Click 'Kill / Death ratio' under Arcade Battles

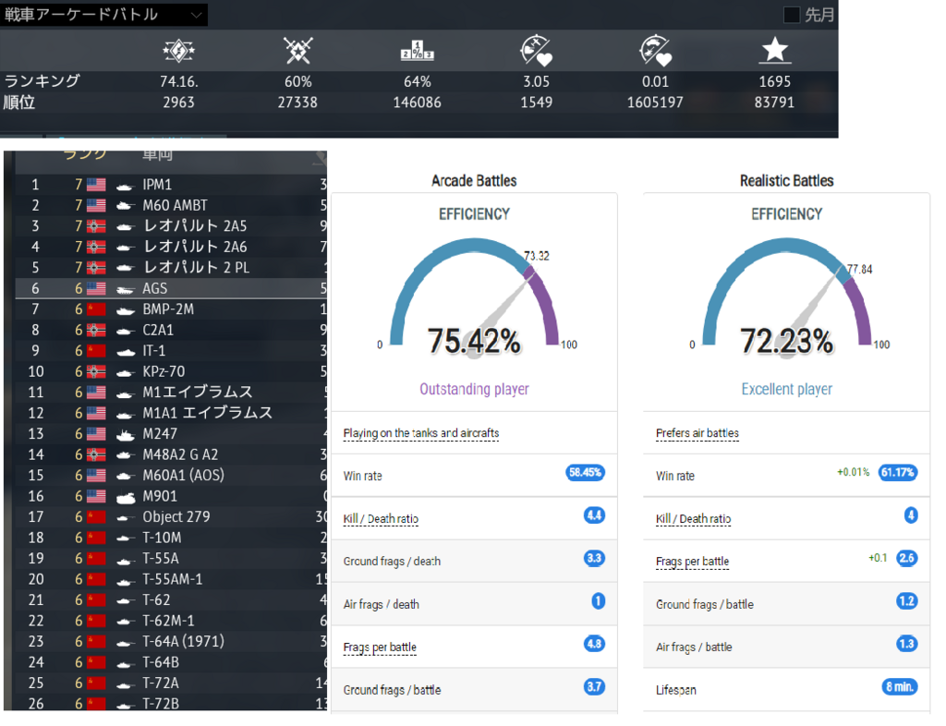click(381, 519)
